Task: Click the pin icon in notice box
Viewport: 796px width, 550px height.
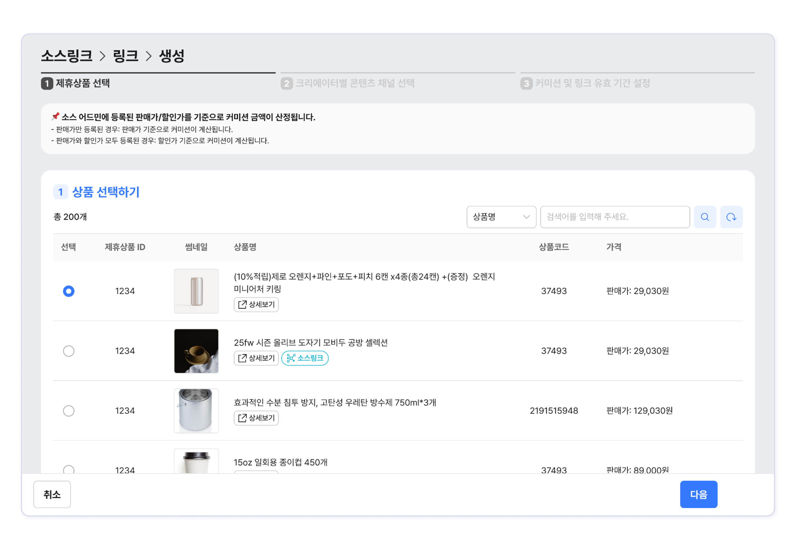Action: pos(55,117)
